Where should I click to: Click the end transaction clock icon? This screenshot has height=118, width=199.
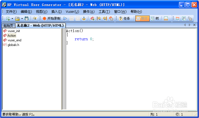click(105, 18)
